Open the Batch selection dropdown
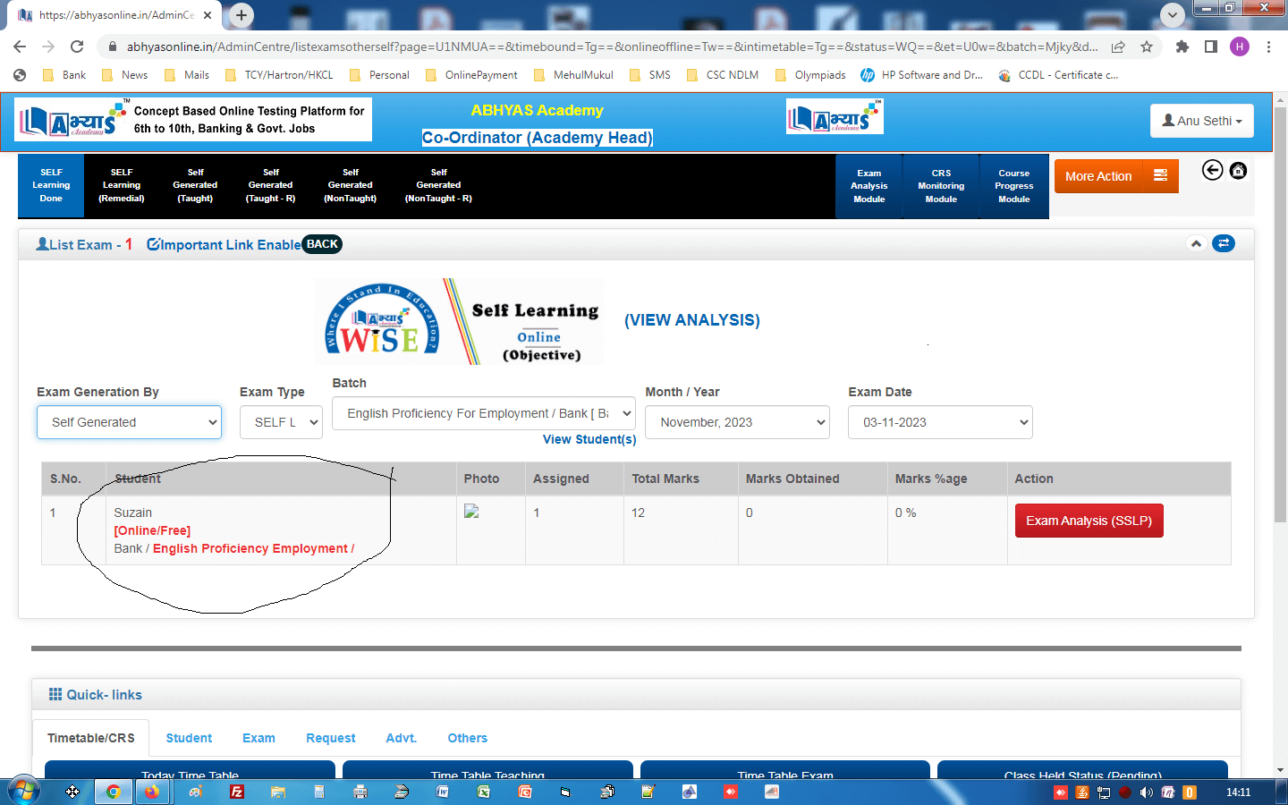1288x805 pixels. pos(483,413)
